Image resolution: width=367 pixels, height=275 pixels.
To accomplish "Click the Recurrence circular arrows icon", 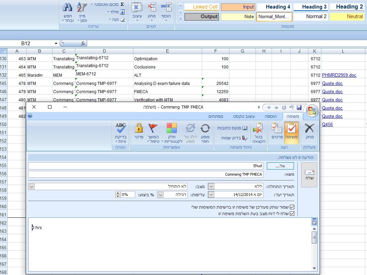I will click(x=205, y=133).
